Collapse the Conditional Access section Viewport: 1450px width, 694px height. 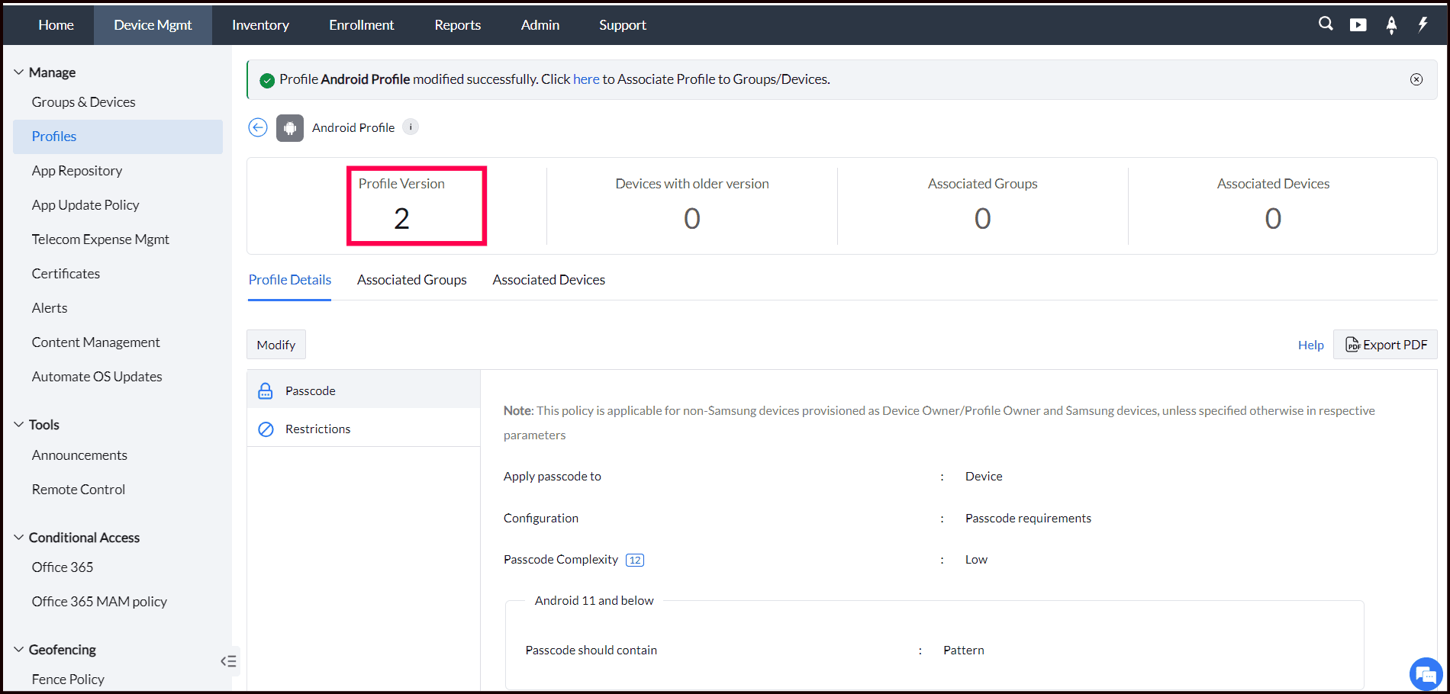click(x=19, y=538)
